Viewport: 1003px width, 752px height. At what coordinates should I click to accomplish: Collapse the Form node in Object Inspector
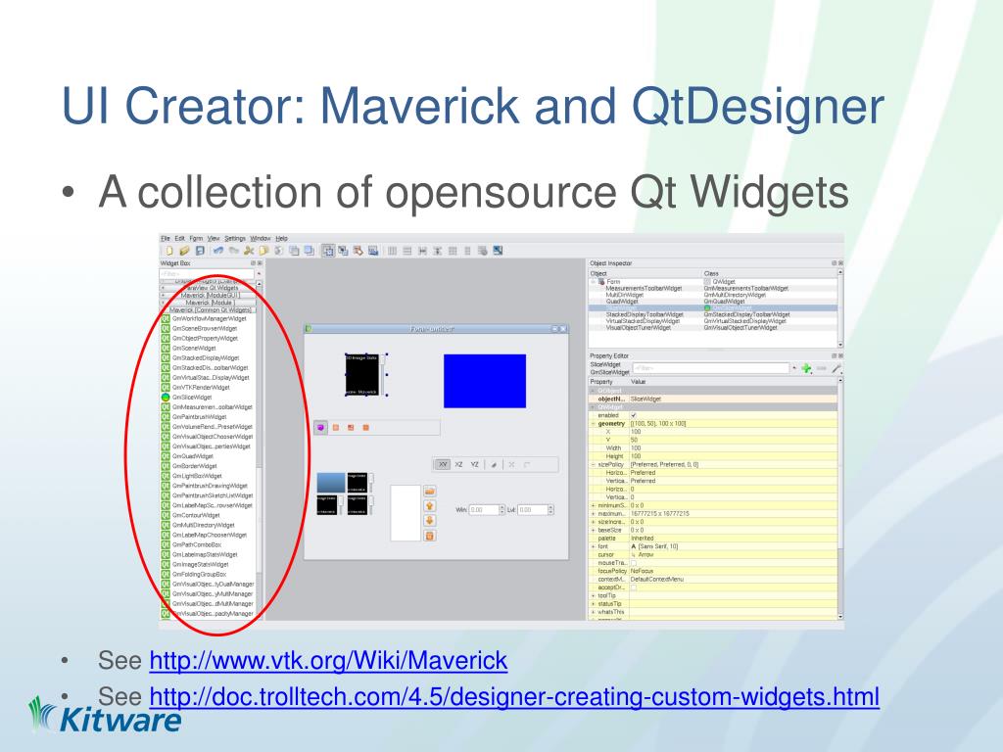point(593,281)
